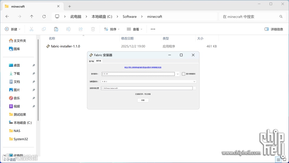Open 测试结果 folder in the sidebar
This screenshot has width=289, height=163.
tap(17, 115)
